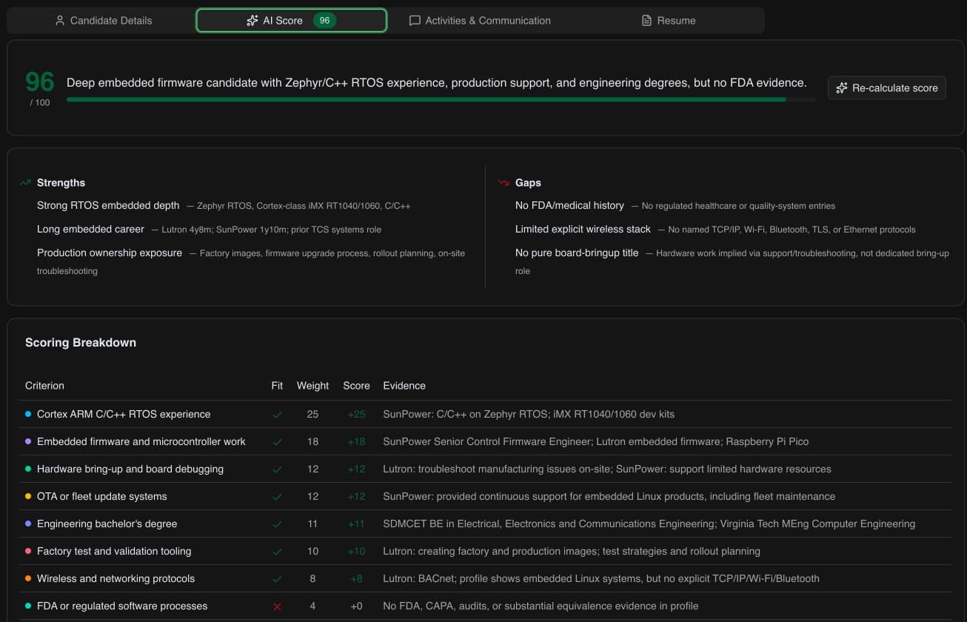This screenshot has width=967, height=622.
Task: Click 'No pure board-bringup title' gap
Action: point(577,253)
